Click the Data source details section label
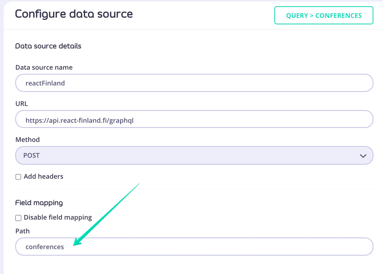Viewport: 383px width, 274px height. click(x=48, y=46)
